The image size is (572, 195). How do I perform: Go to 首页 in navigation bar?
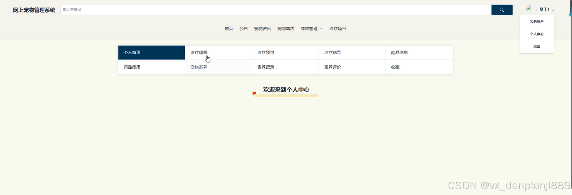[x=229, y=29]
